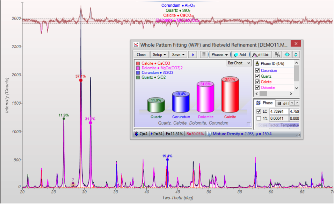334x204 pixels.
Task: Click the Q=4 status bar icon
Action: (136, 134)
